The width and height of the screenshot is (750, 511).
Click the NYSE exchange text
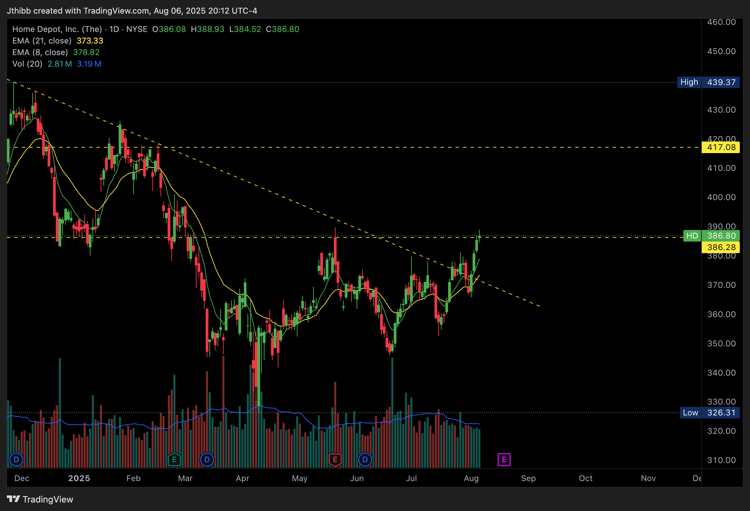point(137,29)
